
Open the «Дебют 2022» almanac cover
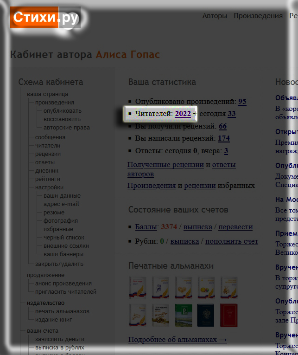pyautogui.click(x=160, y=288)
